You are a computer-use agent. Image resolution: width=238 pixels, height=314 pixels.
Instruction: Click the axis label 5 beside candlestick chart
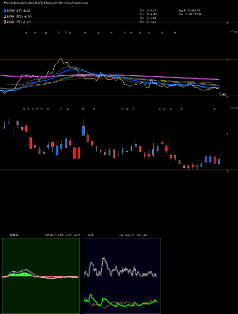pos(228,134)
